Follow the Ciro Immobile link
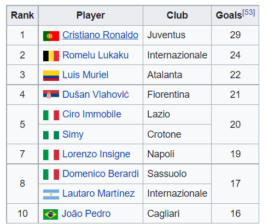Screen dimensions: 274x224 pyautogui.click(x=92, y=114)
